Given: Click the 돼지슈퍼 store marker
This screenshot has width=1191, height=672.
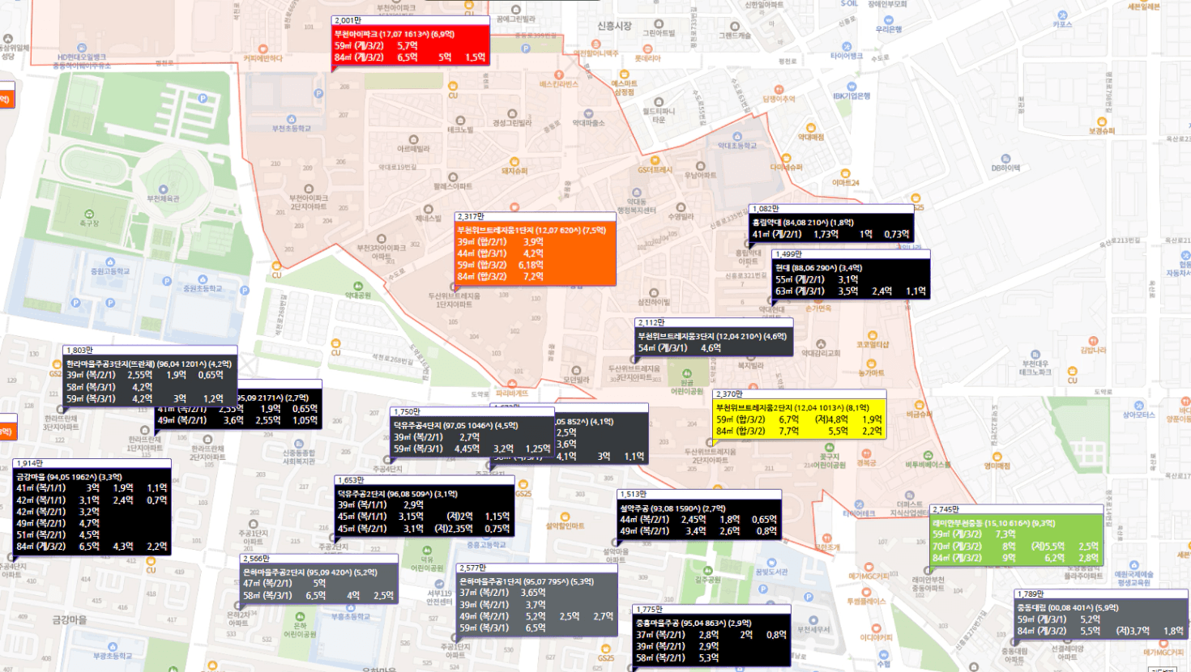Looking at the screenshot, I should pos(514,161).
